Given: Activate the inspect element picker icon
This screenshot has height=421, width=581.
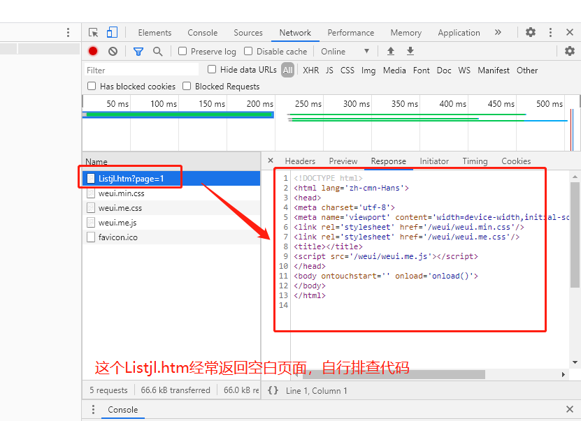Looking at the screenshot, I should pos(94,33).
